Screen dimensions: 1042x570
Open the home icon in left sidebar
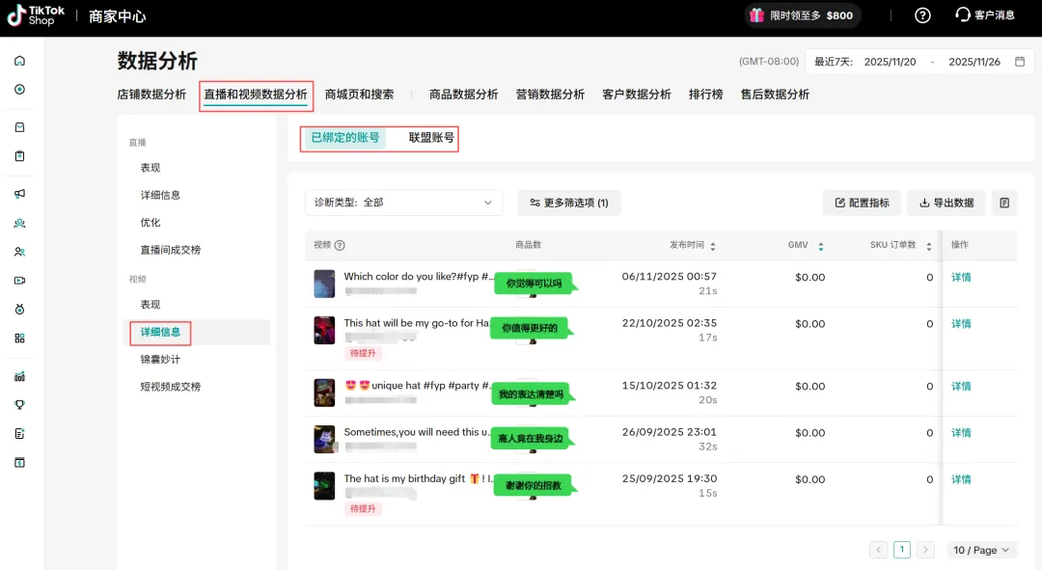[x=19, y=61]
